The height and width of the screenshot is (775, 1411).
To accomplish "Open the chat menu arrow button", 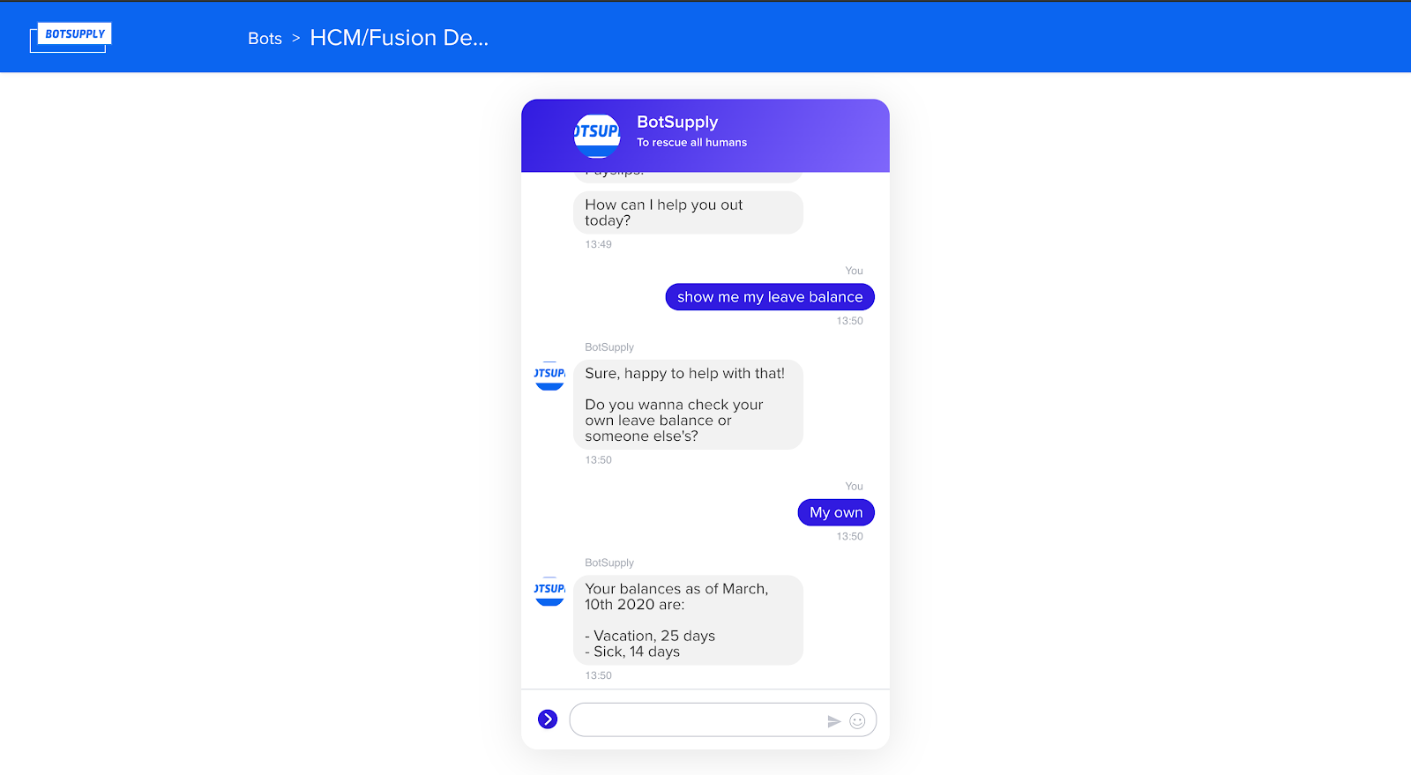I will coord(548,719).
